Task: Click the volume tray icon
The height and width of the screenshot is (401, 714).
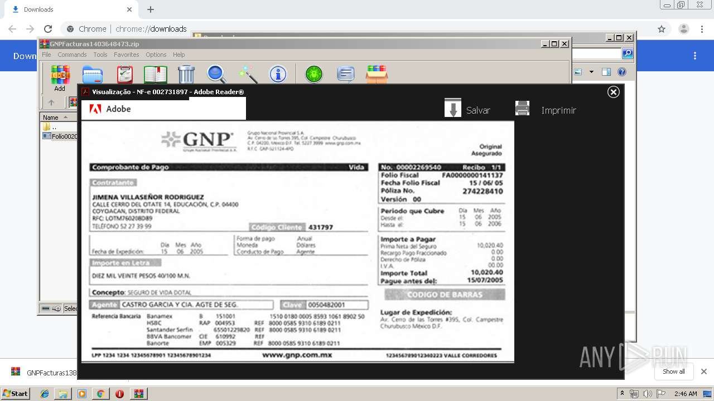Action: (647, 394)
